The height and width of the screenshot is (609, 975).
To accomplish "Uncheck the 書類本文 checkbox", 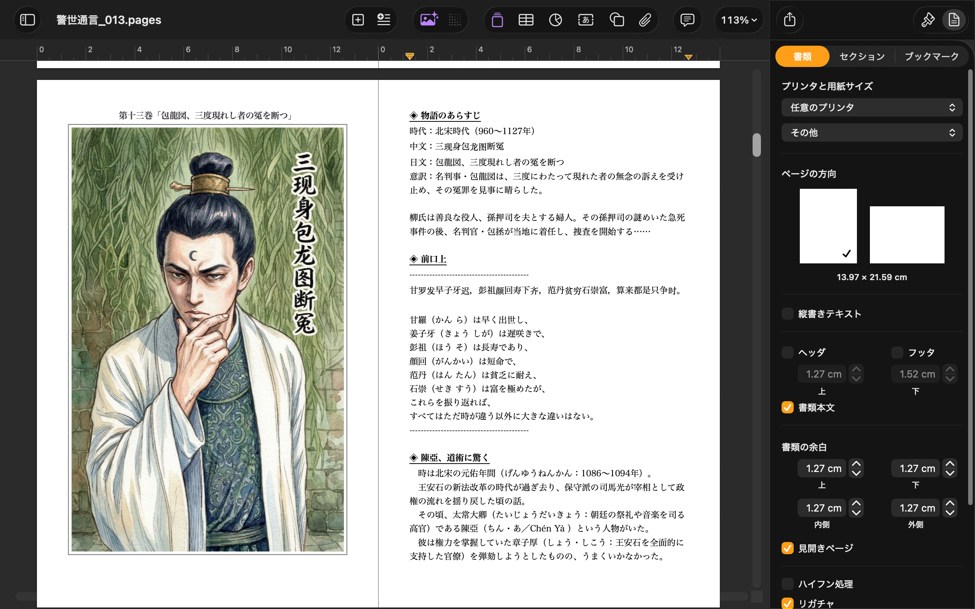I will 788,408.
